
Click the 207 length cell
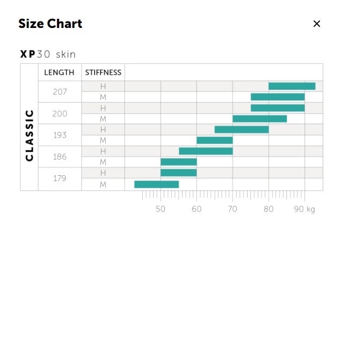60,92
